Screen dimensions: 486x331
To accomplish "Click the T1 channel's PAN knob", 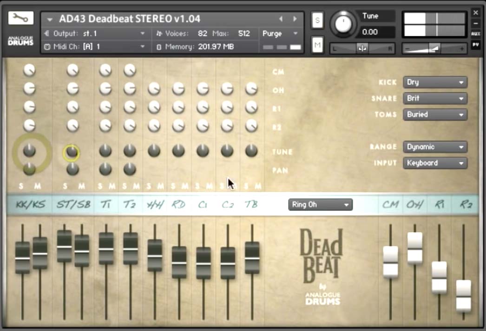I will pos(105,169).
